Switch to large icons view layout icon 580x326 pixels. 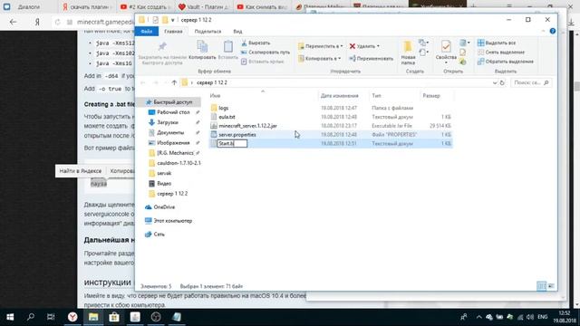tap(551, 286)
